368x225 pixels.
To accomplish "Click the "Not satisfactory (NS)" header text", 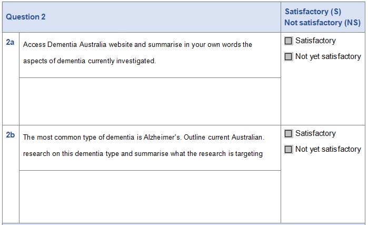I will pyautogui.click(x=322, y=23).
